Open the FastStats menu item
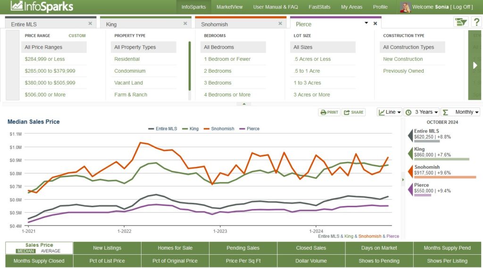The image size is (483, 268). click(319, 7)
